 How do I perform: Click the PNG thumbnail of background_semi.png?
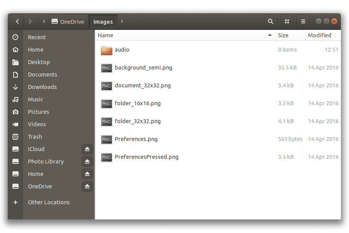click(x=106, y=68)
